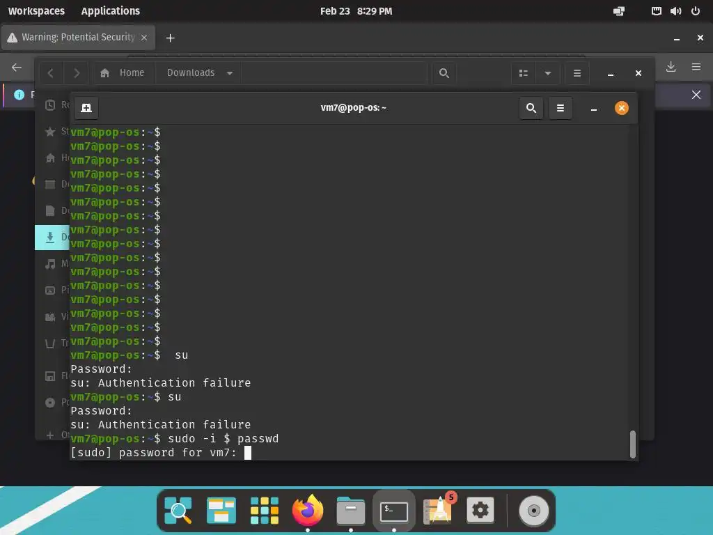Expand view options arrow in Files
The height and width of the screenshot is (535, 713).
(x=548, y=72)
